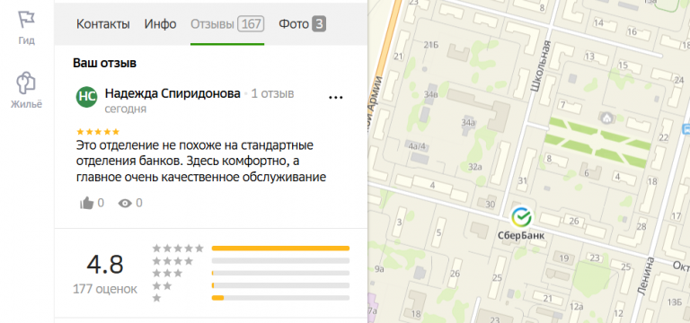Click building 32а on the map

[475, 167]
